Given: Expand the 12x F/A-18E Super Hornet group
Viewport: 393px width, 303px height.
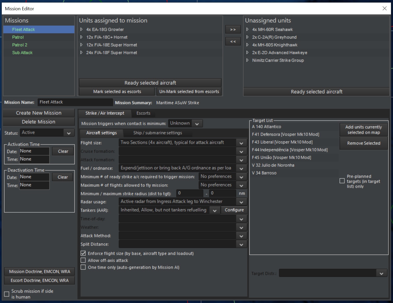Looking at the screenshot, I should 81,45.
